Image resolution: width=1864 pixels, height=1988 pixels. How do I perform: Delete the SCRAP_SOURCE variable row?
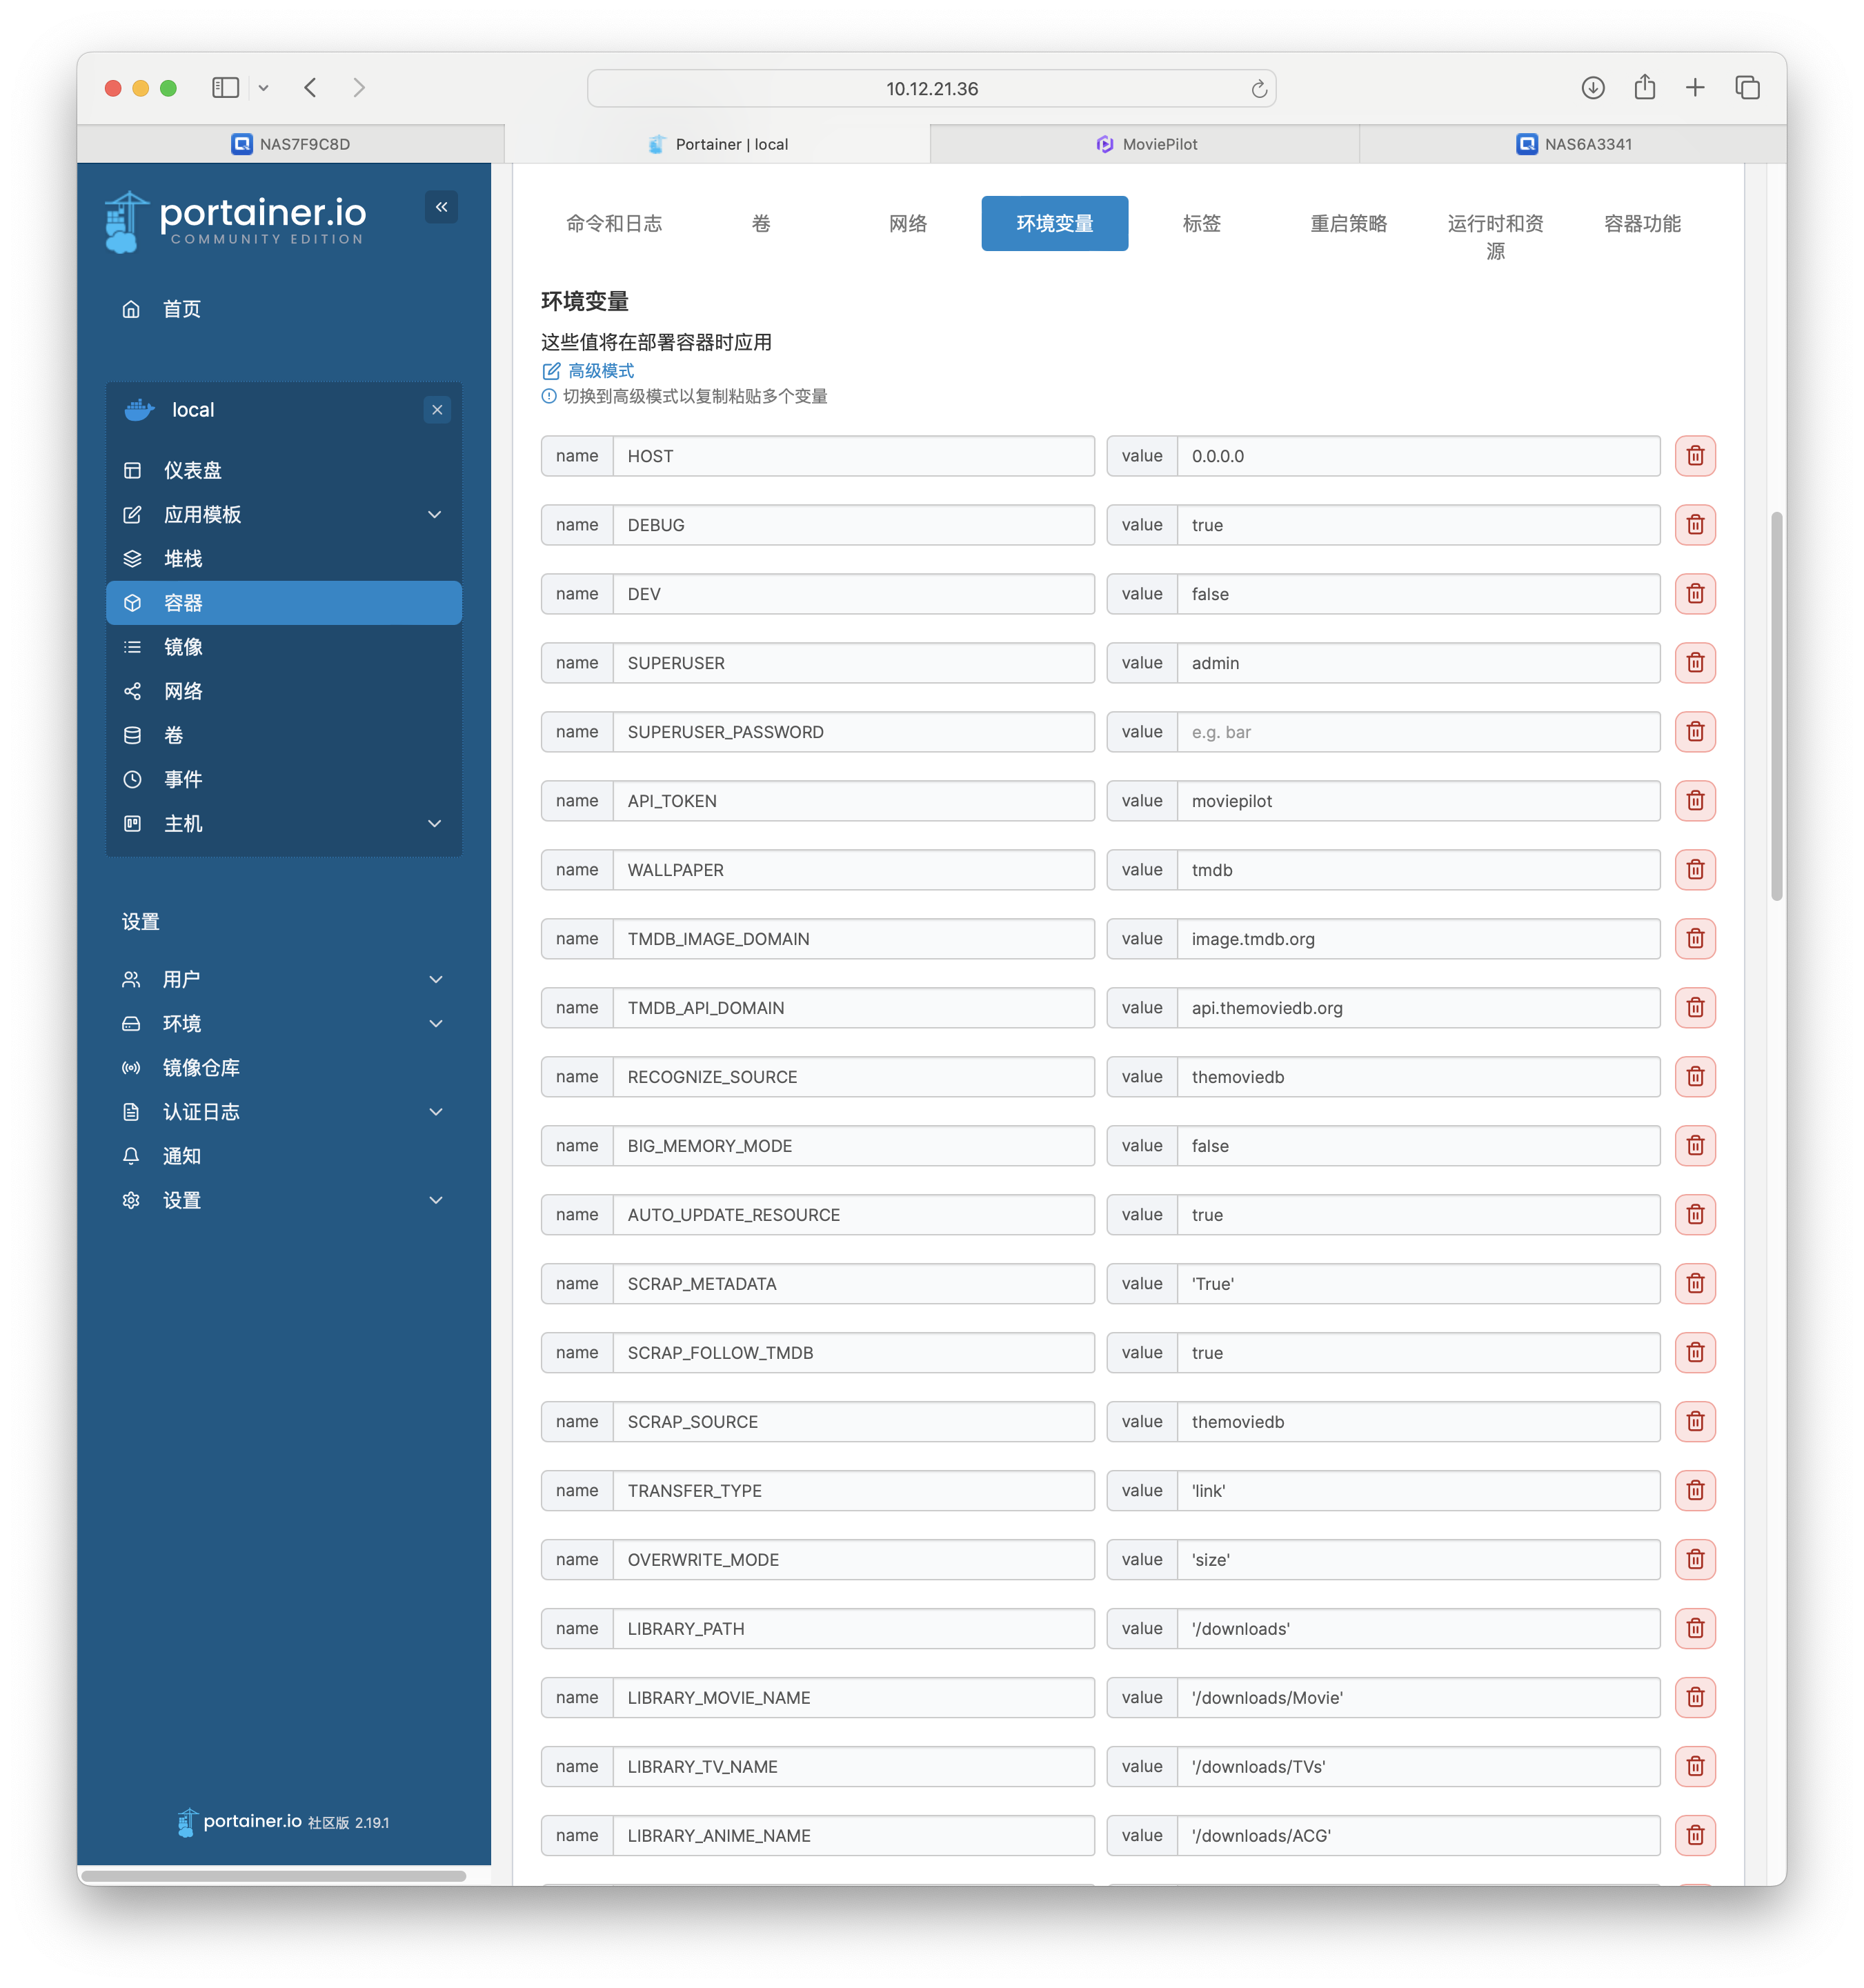click(x=1694, y=1422)
